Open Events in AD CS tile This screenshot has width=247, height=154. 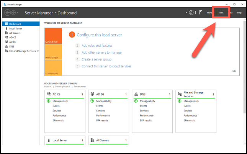click(56, 106)
